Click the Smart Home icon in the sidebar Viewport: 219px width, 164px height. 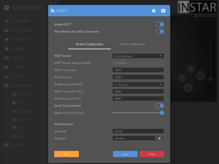6,85
